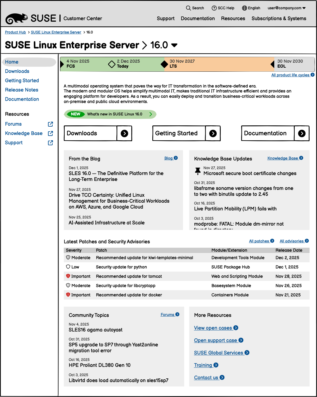Open SLES16 agama autoyast topic
The image size is (317, 397).
pyautogui.click(x=96, y=330)
